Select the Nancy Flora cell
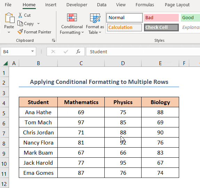200x188 pixels. click(38, 142)
